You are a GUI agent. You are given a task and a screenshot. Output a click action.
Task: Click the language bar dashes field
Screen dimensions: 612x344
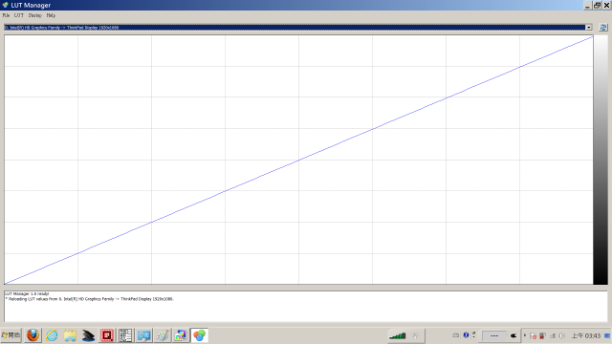494,335
